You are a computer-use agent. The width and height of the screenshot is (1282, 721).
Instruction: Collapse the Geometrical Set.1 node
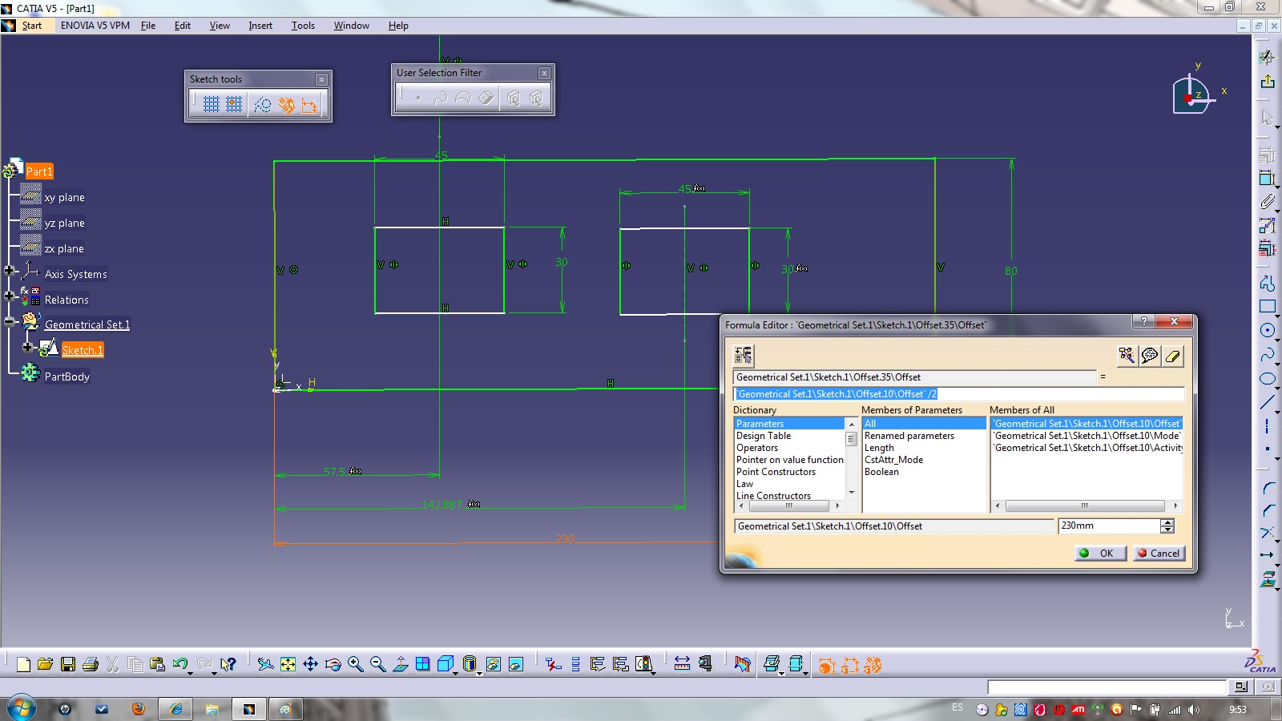pos(9,322)
